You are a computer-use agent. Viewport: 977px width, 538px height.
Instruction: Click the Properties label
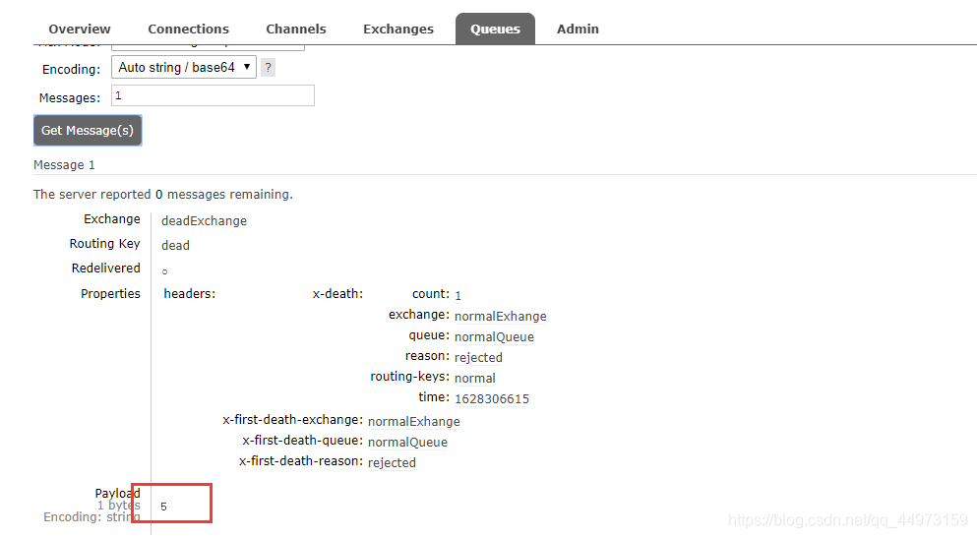pyautogui.click(x=110, y=294)
